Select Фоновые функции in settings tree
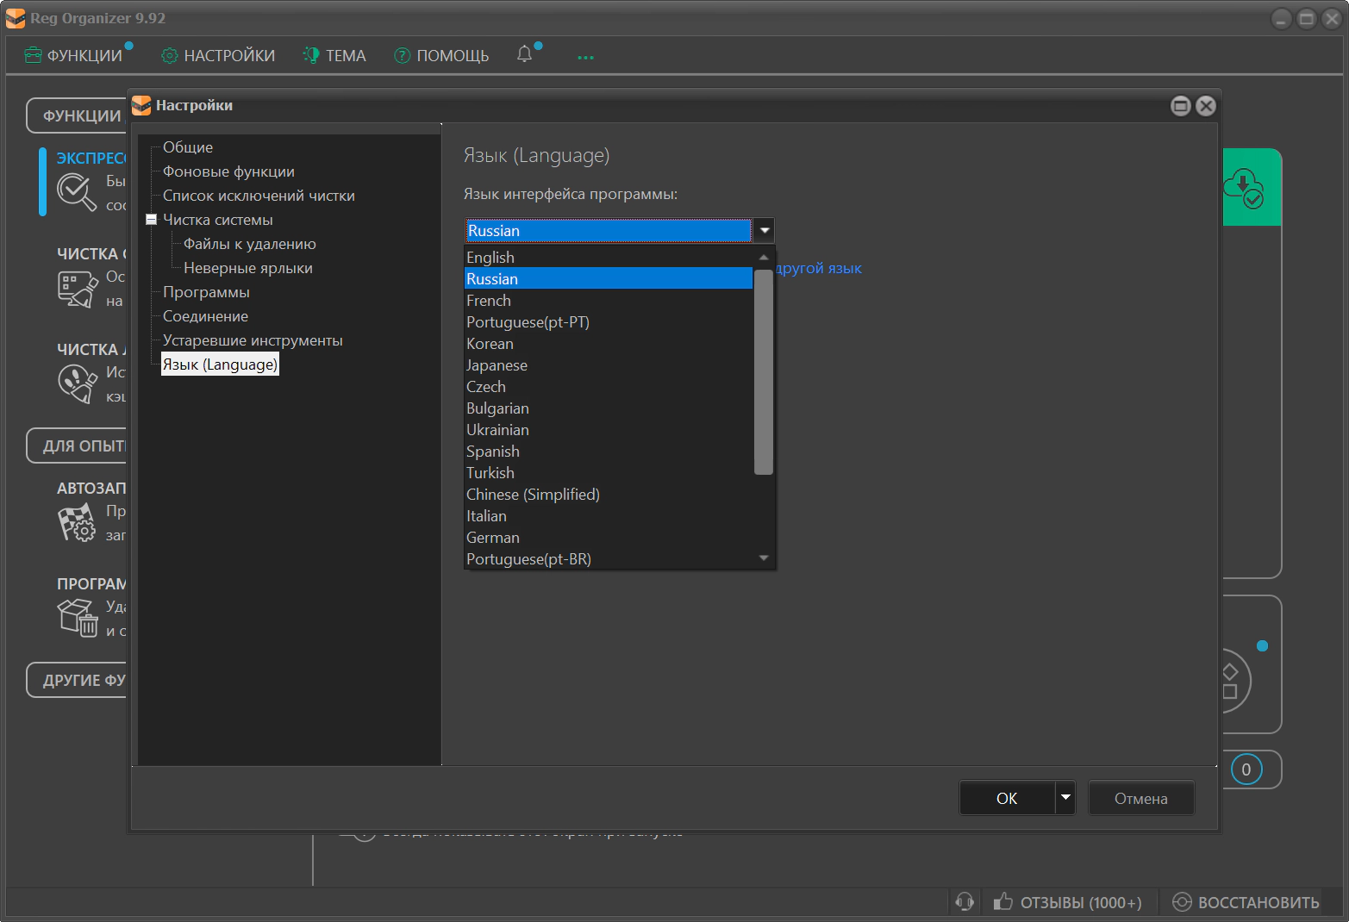The image size is (1349, 922). pos(228,171)
